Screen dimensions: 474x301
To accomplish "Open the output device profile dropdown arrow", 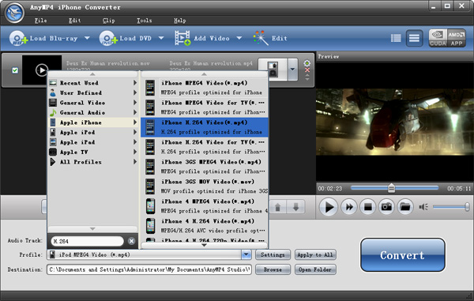I will [x=292, y=70].
